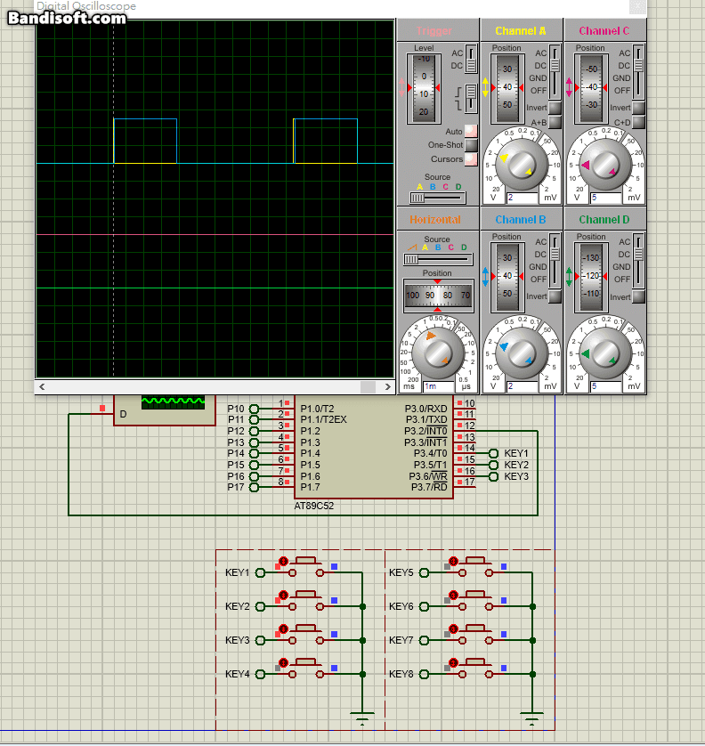Click the KEY2 push button switch

(x=306, y=602)
